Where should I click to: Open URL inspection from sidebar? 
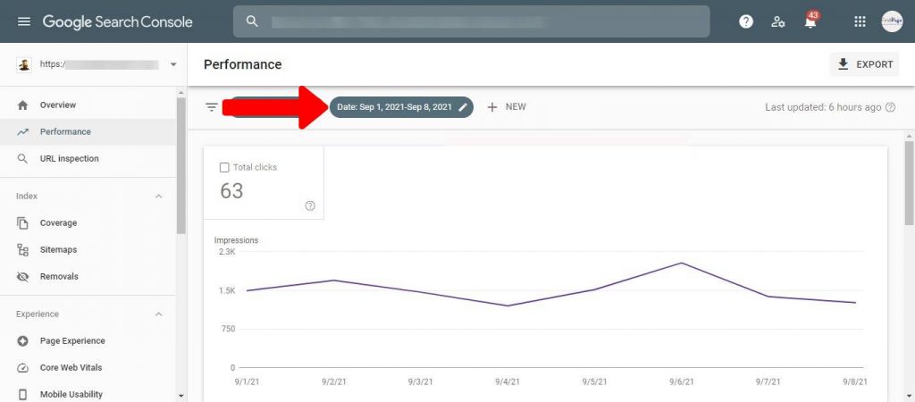69,159
